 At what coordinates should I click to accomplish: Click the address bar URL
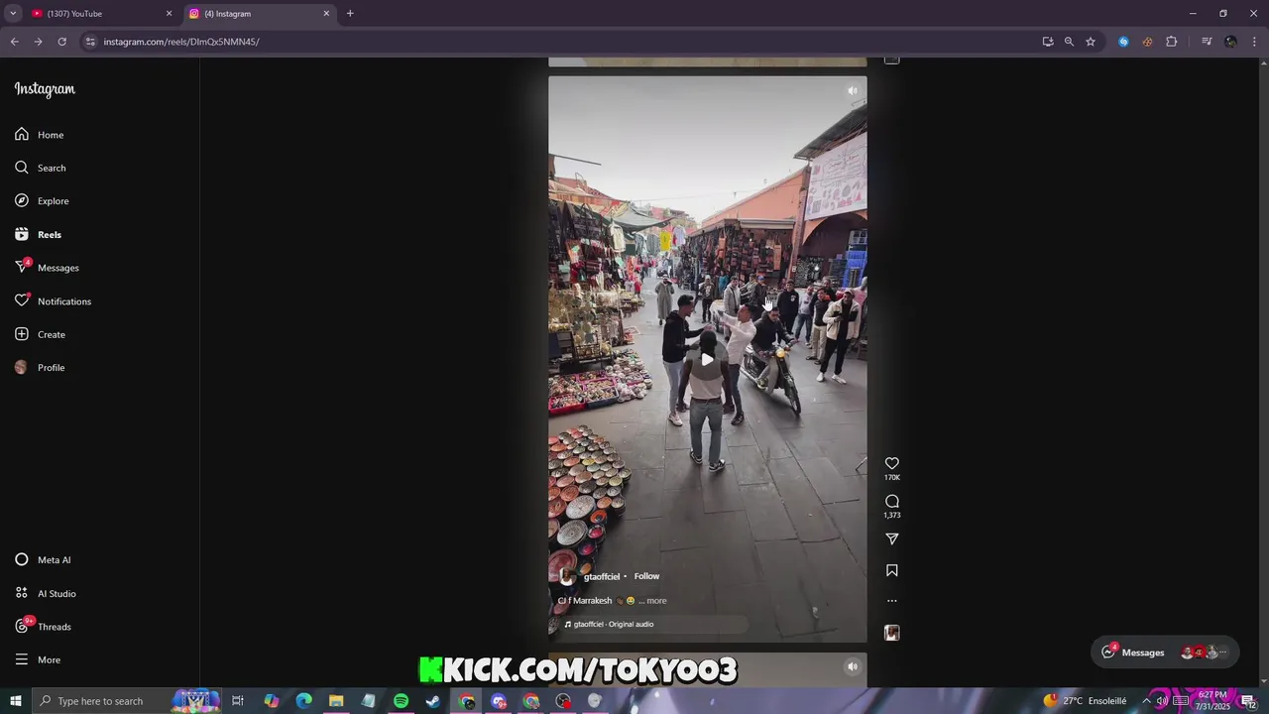point(181,42)
